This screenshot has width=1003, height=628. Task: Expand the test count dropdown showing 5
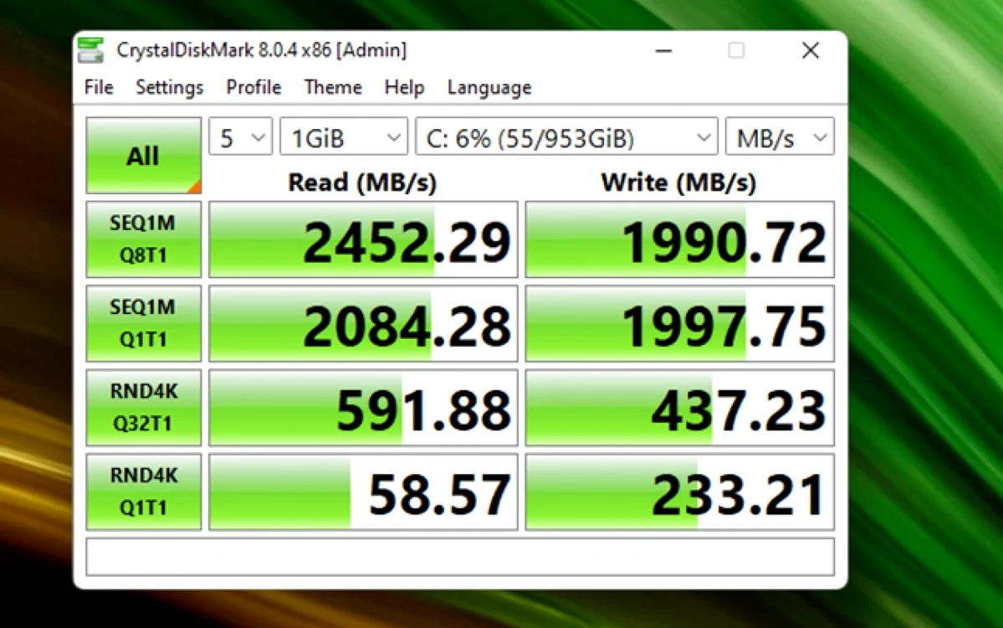click(x=241, y=136)
